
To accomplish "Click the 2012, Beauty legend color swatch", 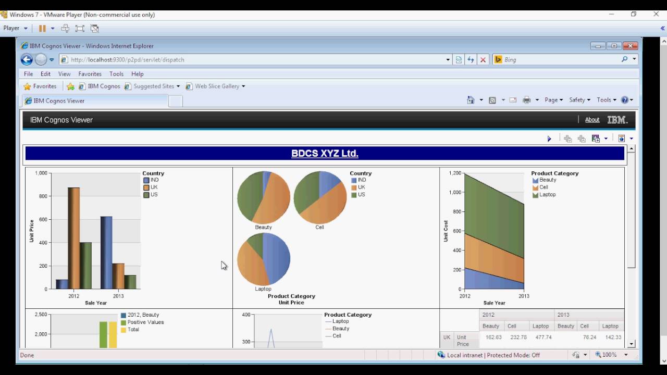I will coord(123,315).
